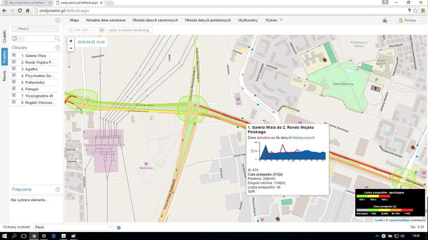Open the Chrome menu hamburger icon
This screenshot has height=240, width=428.
[x=423, y=10]
